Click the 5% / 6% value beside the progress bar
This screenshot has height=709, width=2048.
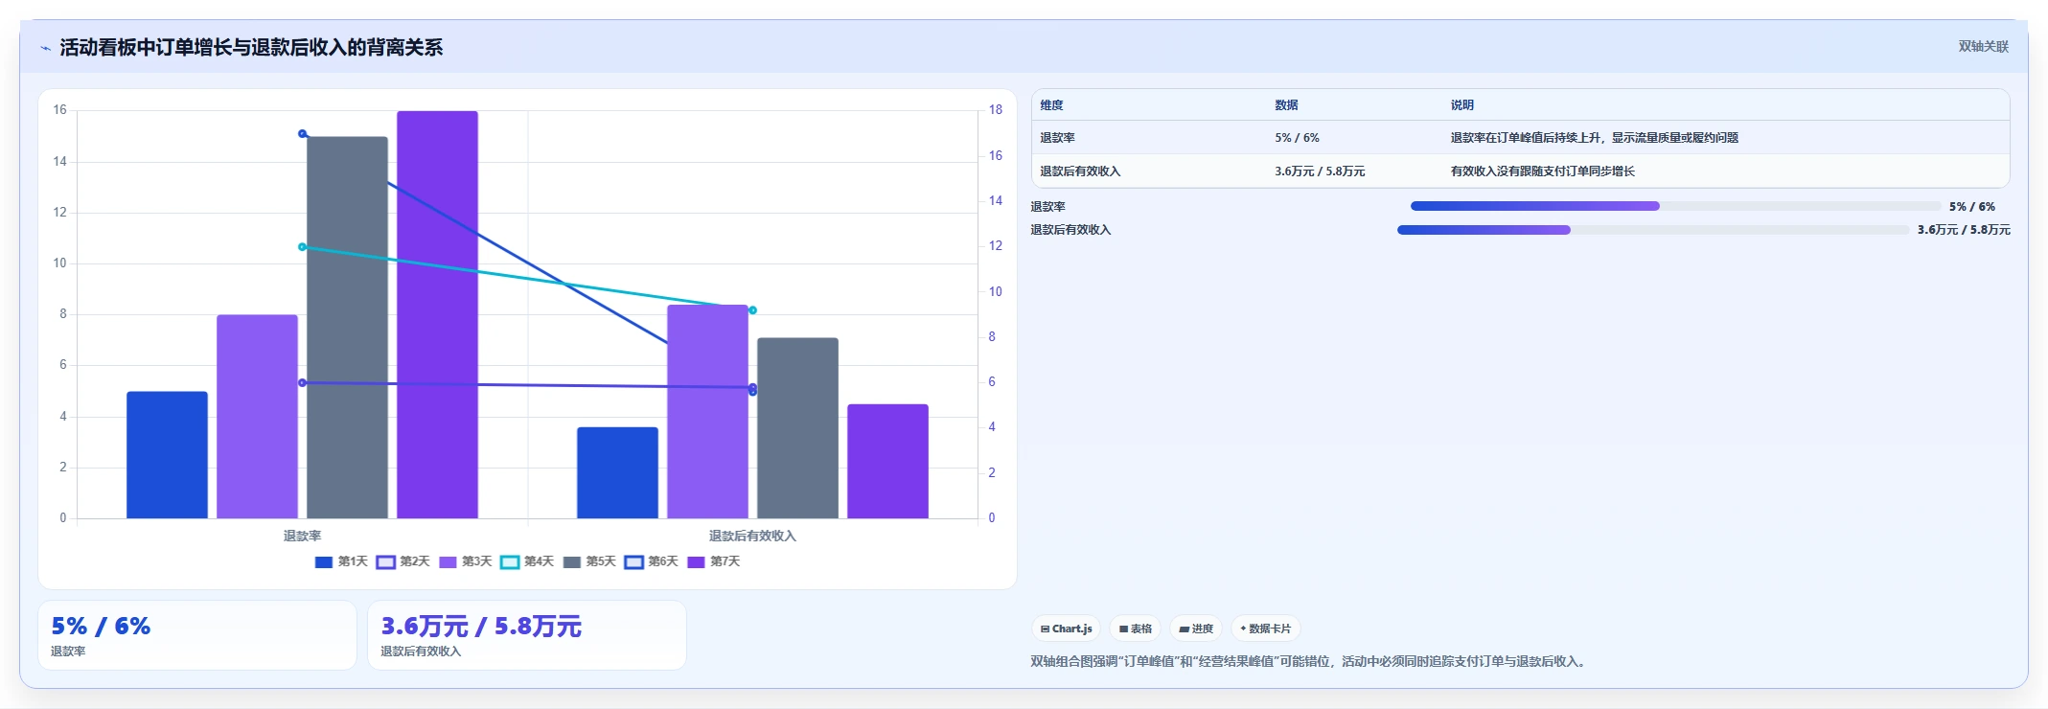pyautogui.click(x=1972, y=207)
